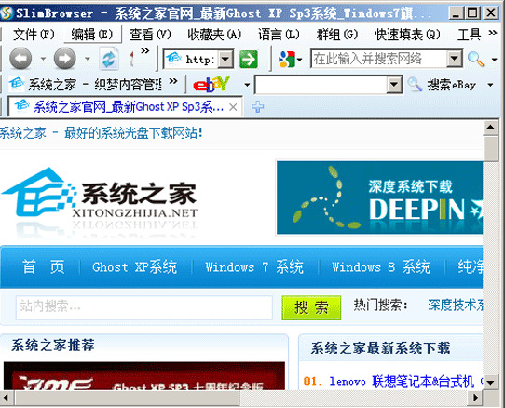The width and height of the screenshot is (505, 408).
Task: Click the 站内搜索 input field
Action: tap(144, 307)
